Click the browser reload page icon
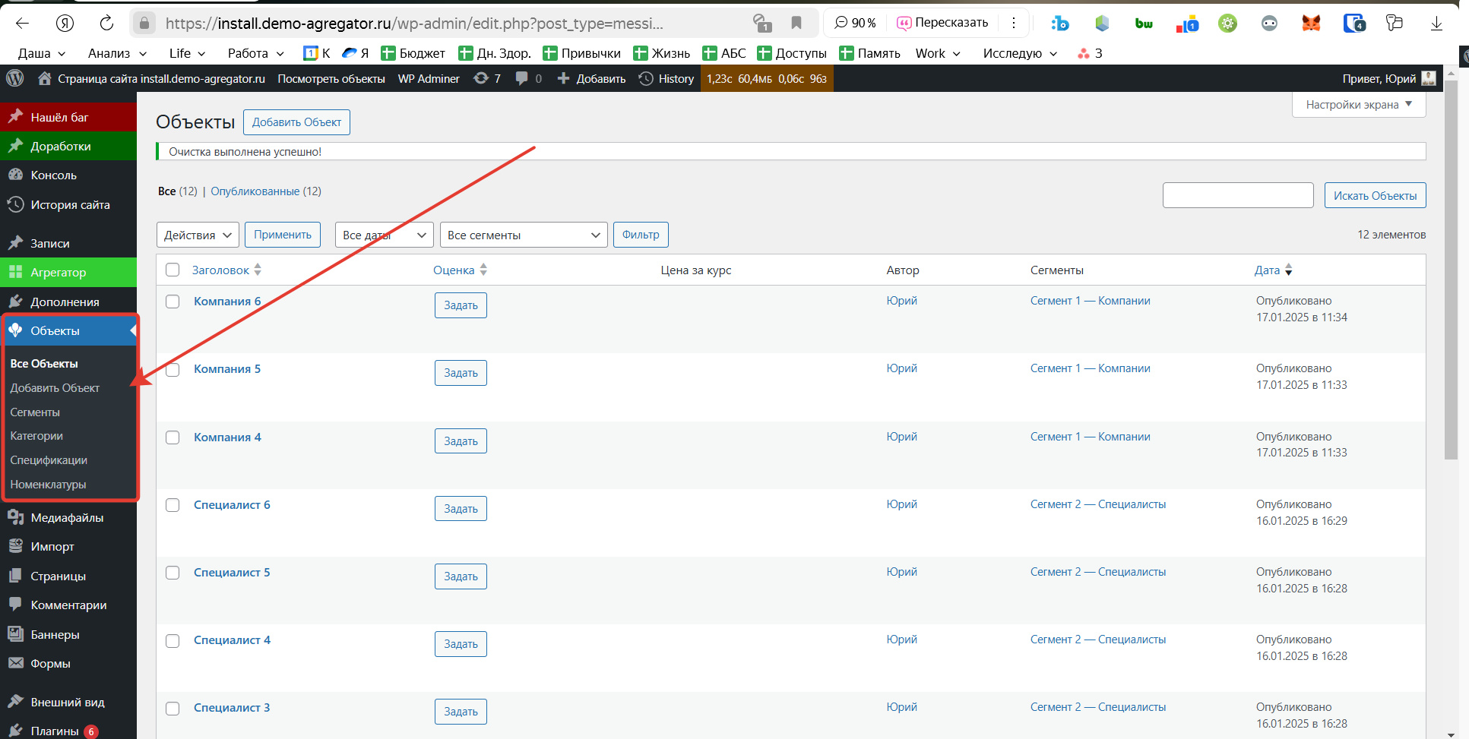Screen dimensions: 1469x739 [x=106, y=23]
